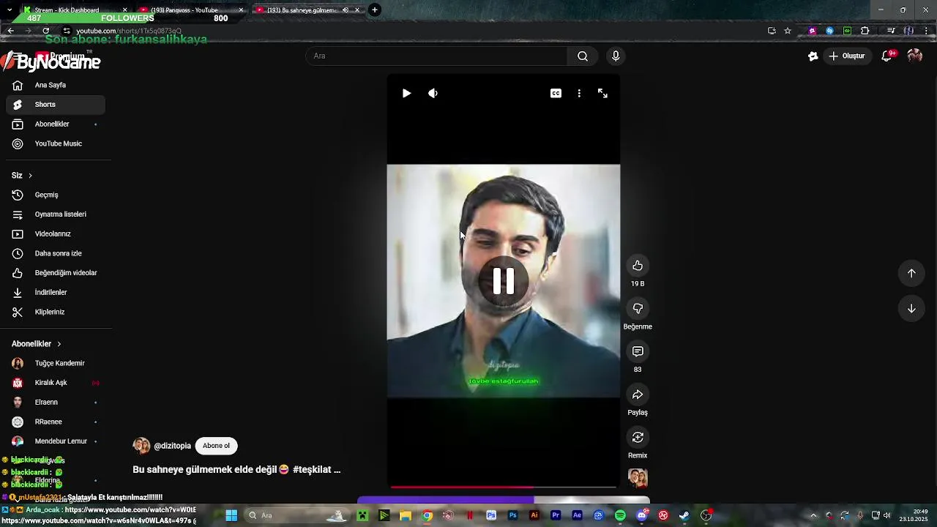Go back in browser history

click(x=10, y=31)
